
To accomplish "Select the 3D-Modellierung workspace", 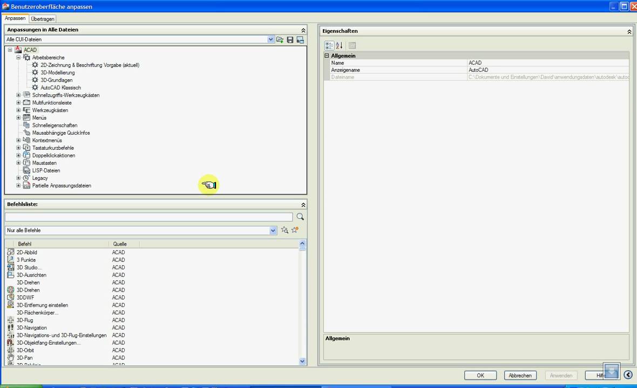I will click(x=58, y=73).
